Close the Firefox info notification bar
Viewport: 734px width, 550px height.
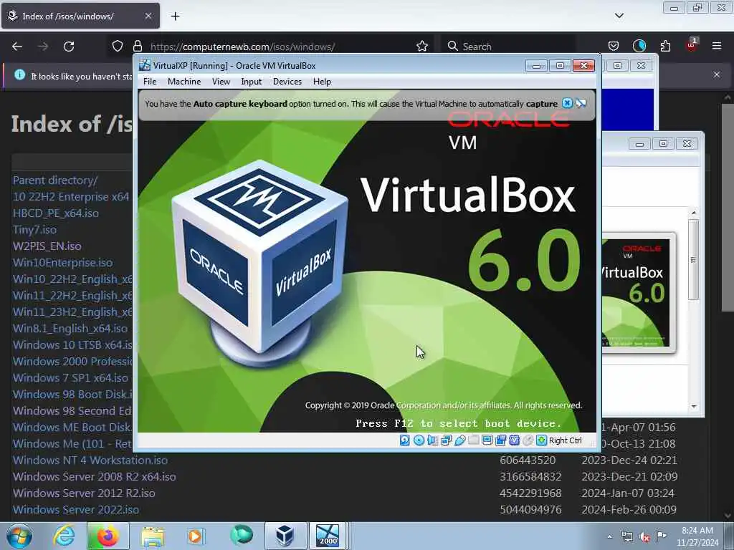tap(717, 74)
